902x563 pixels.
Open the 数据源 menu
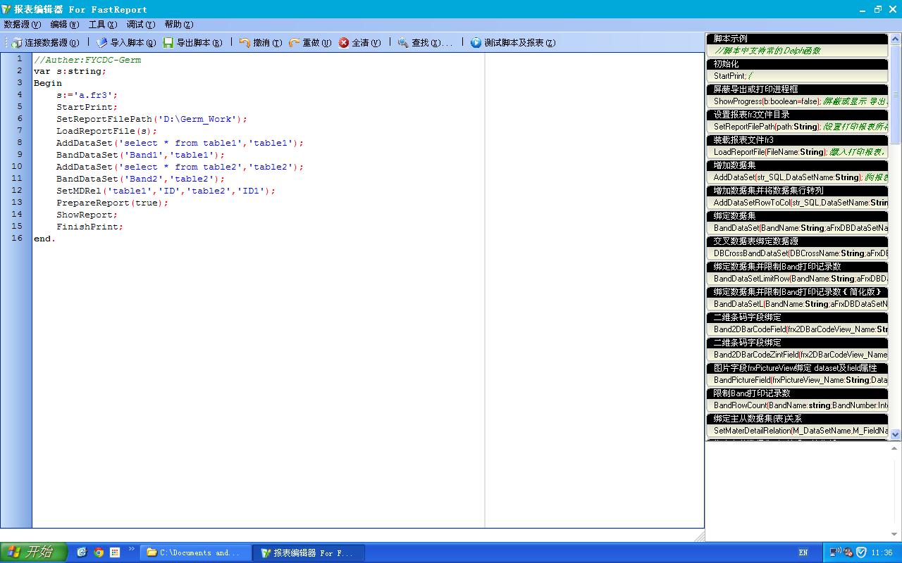click(x=22, y=24)
